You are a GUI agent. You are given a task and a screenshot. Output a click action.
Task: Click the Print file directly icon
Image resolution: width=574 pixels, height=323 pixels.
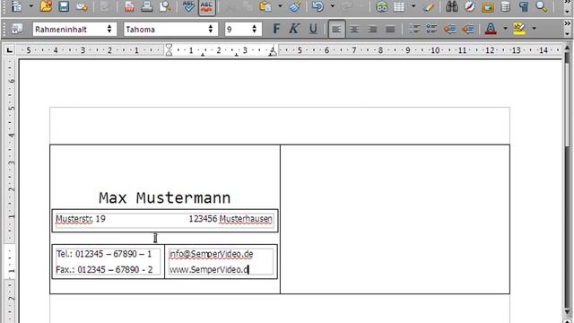pos(147,6)
